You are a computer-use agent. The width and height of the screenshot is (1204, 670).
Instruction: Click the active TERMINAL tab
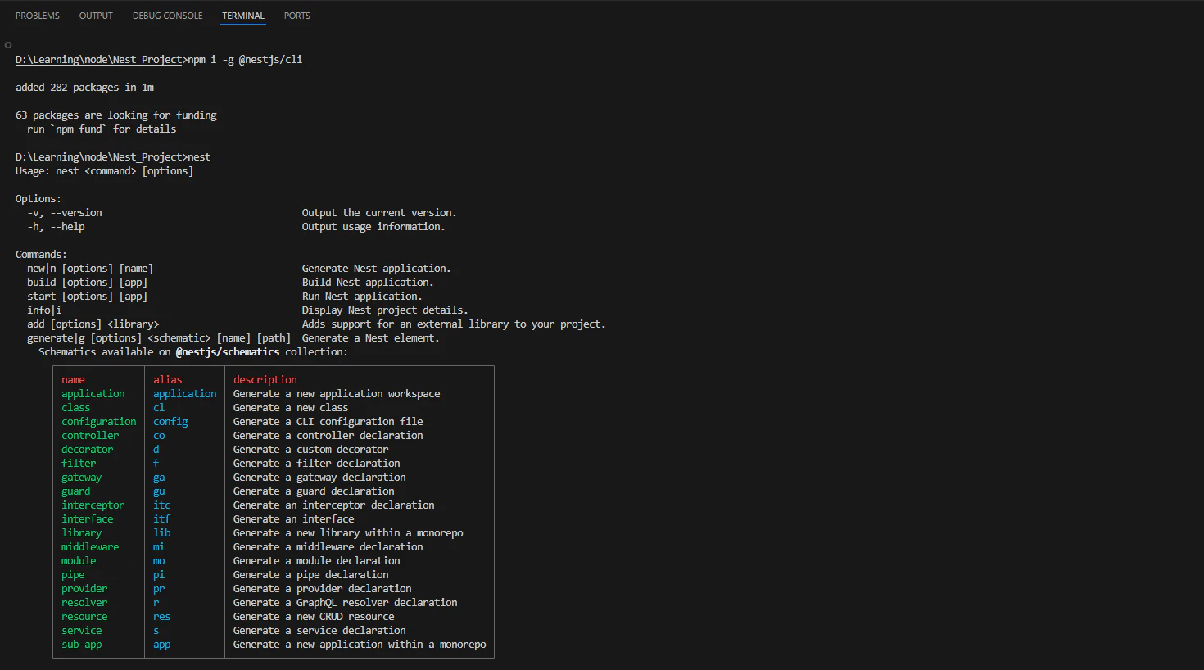[x=242, y=15]
